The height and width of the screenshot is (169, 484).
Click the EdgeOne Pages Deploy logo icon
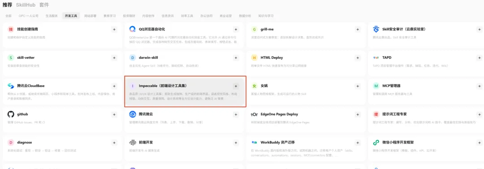pyautogui.click(x=255, y=114)
